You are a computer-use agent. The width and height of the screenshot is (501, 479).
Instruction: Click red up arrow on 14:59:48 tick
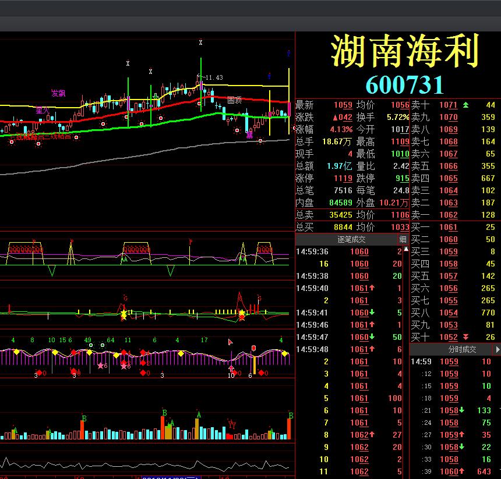coord(372,349)
